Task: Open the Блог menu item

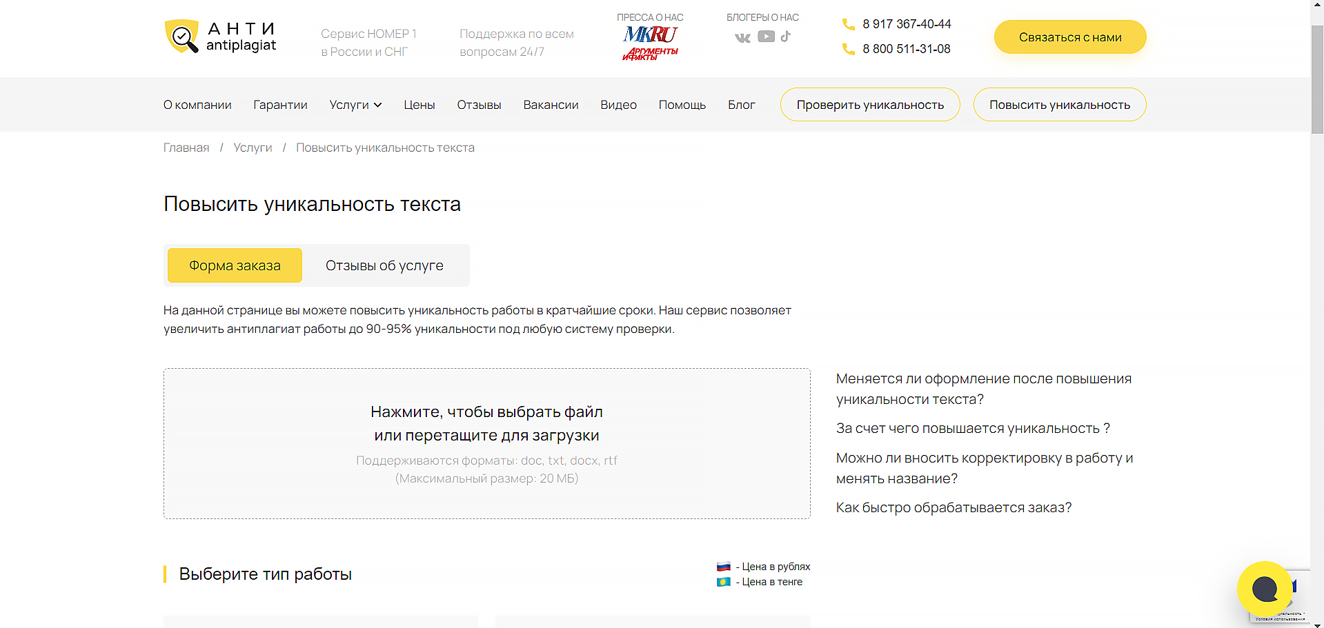Action: 742,105
